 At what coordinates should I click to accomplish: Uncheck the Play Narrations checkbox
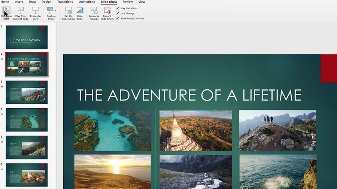tap(118, 8)
